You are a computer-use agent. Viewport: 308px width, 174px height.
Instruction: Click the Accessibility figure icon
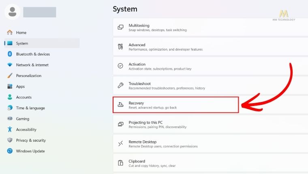[10, 129]
